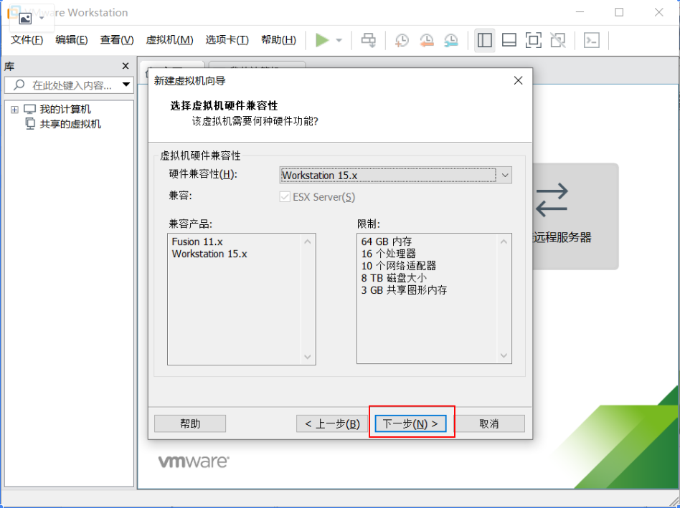Select Workstation 15.x in compatible products list
Image resolution: width=680 pixels, height=508 pixels.
coord(209,254)
